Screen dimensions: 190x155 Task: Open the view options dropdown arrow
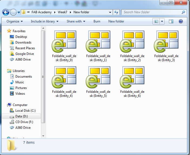(162, 21)
